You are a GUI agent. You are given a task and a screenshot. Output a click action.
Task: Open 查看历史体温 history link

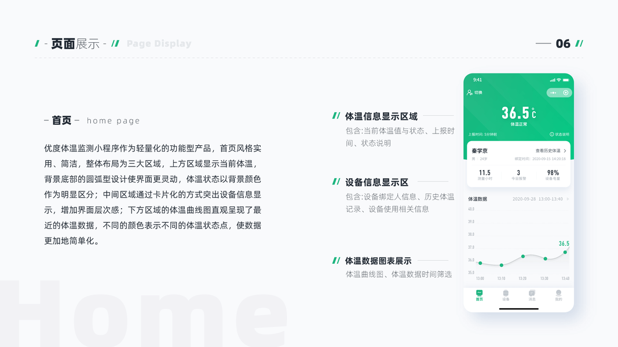tap(551, 151)
